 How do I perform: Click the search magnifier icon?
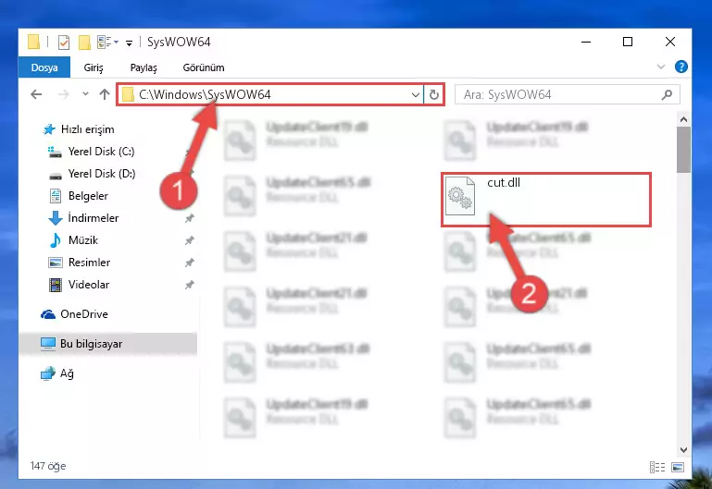667,94
